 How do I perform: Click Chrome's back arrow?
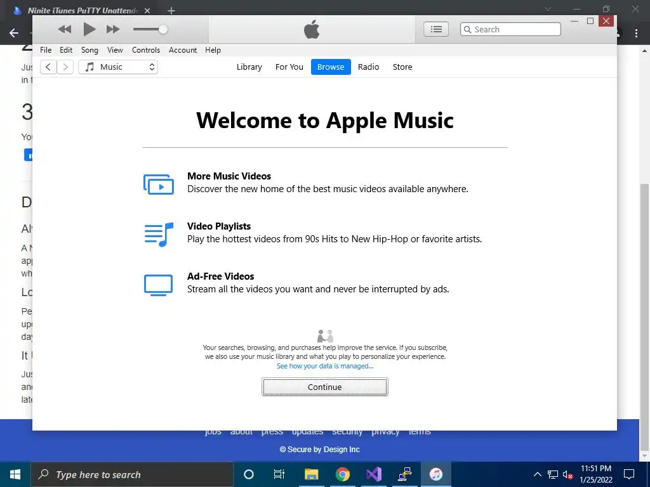click(x=14, y=33)
